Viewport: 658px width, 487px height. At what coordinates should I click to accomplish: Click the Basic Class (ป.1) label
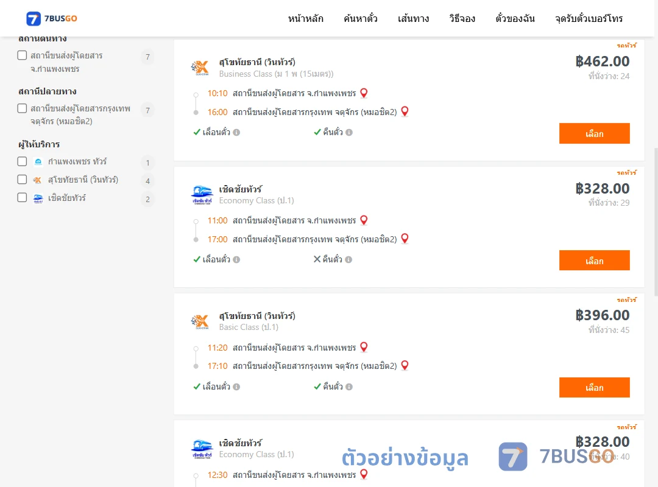[x=249, y=327]
